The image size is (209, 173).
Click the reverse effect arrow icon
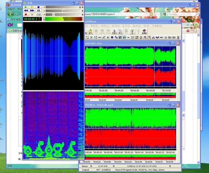click(128, 37)
